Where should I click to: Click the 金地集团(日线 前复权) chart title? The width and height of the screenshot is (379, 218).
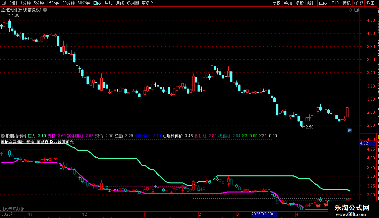pos(21,10)
